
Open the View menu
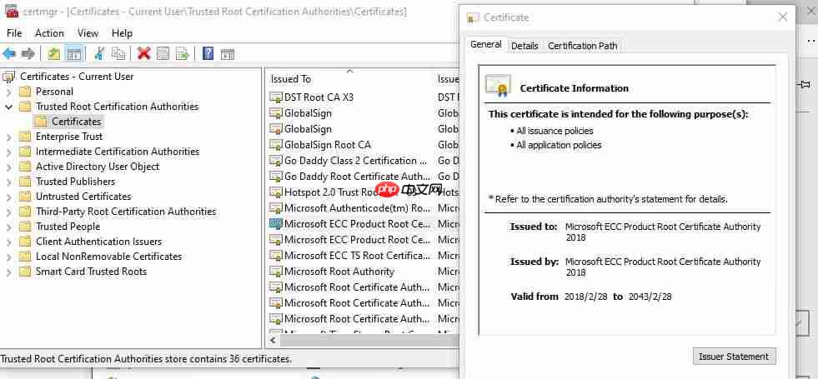[x=88, y=33]
